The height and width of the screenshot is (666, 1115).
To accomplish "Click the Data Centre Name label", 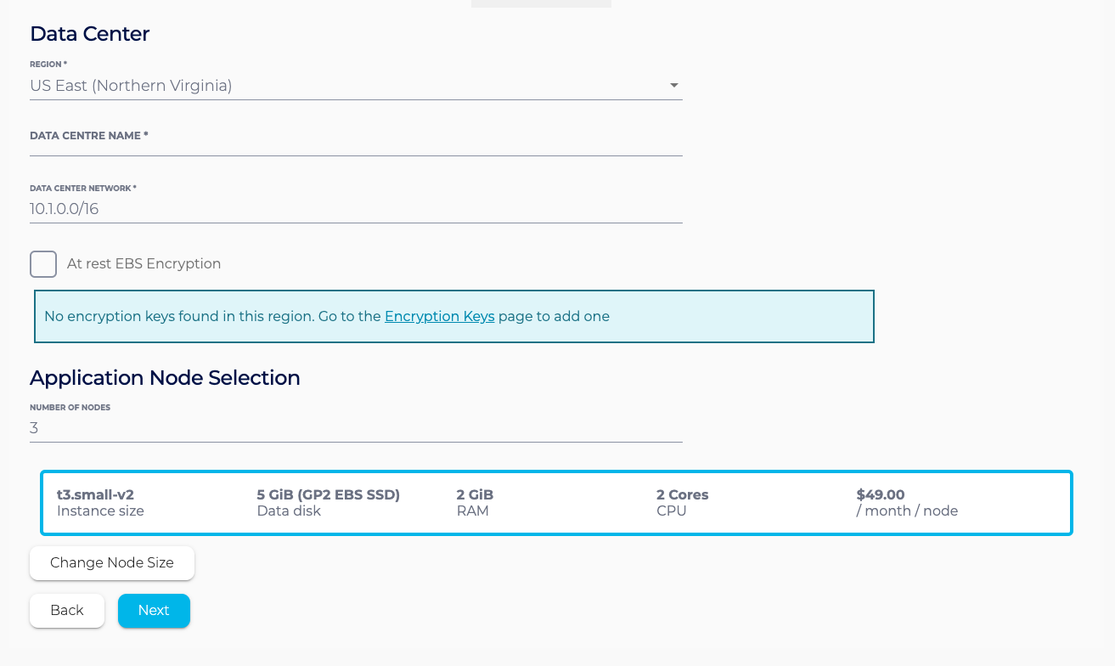I will point(89,136).
